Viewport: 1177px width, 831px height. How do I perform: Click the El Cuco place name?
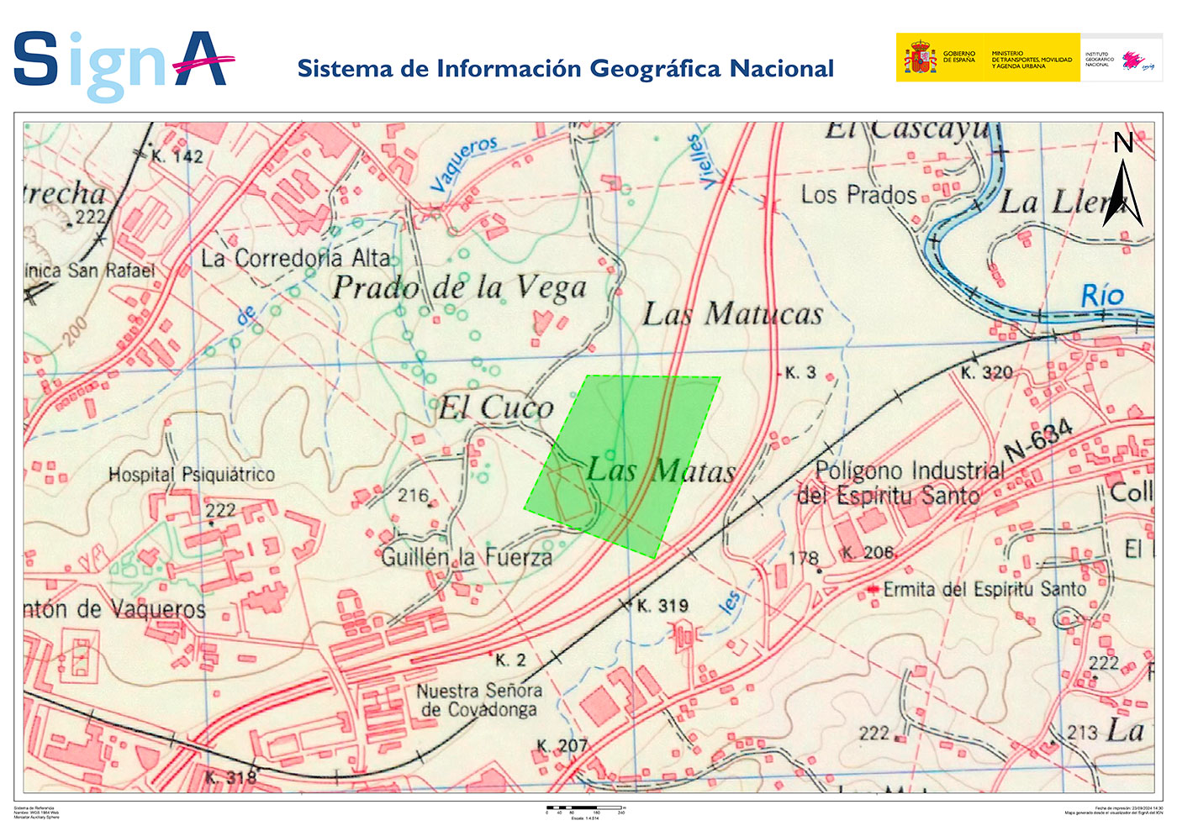click(x=496, y=408)
